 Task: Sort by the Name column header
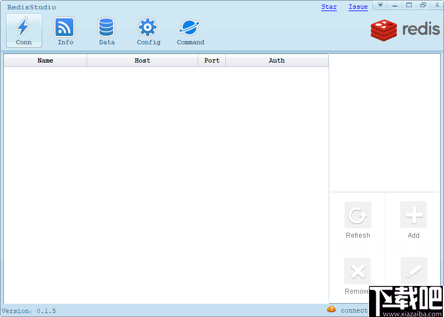coord(46,60)
